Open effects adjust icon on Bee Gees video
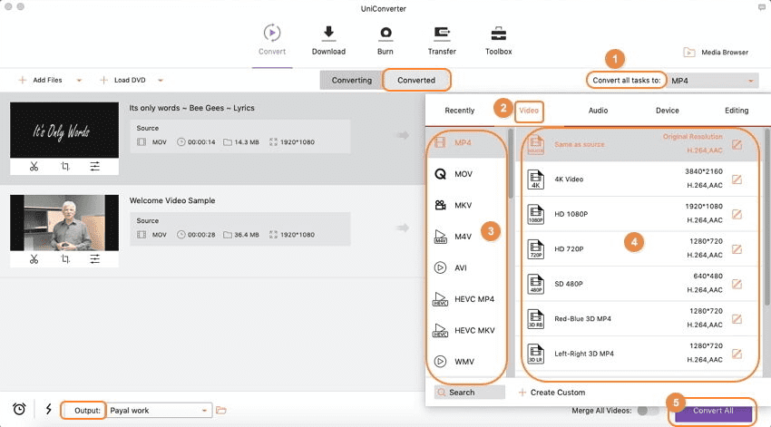771x427 pixels. click(95, 166)
